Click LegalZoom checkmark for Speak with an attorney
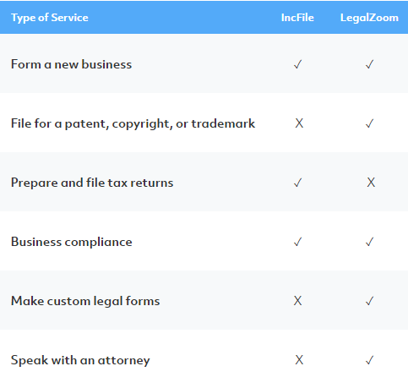The image size is (408, 388). click(x=369, y=360)
